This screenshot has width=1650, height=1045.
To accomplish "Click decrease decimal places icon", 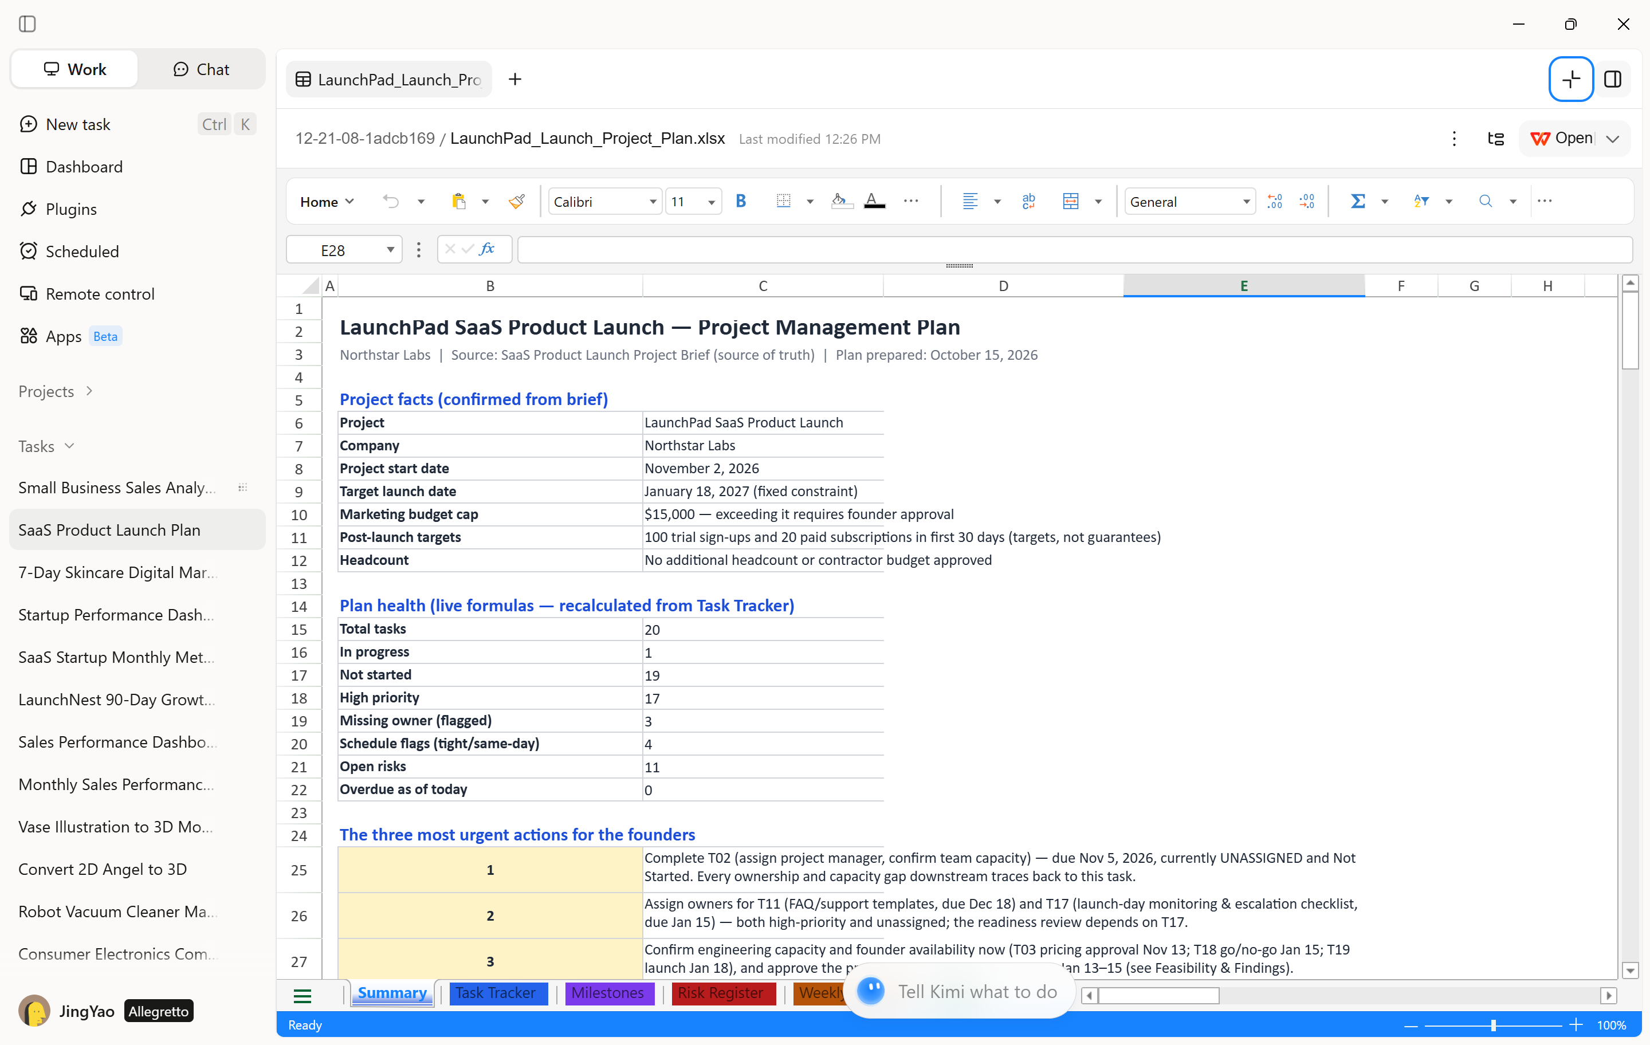I will pyautogui.click(x=1307, y=202).
